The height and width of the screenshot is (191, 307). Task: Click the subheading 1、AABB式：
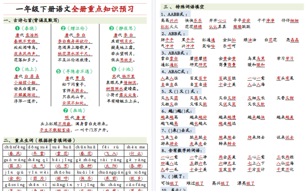tap(174, 14)
